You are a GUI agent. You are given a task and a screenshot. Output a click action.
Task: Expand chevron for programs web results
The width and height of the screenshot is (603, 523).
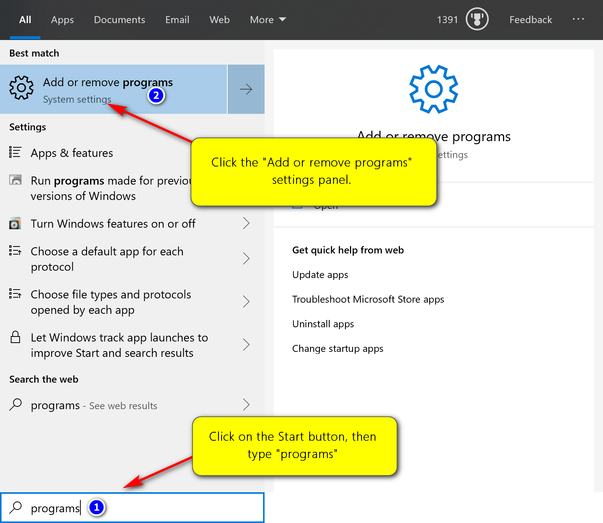tap(247, 405)
